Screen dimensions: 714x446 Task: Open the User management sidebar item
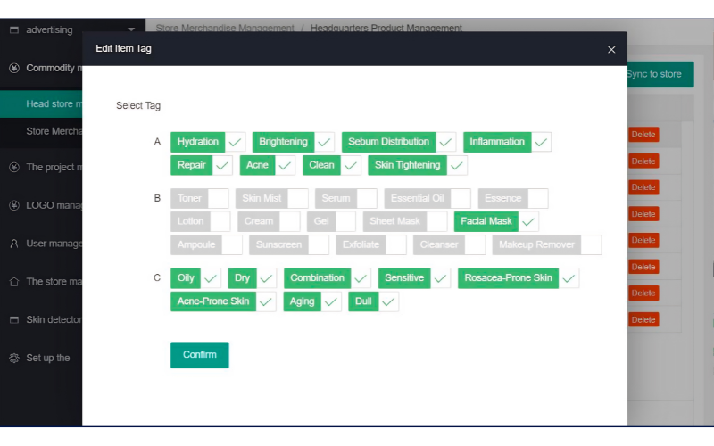point(54,244)
